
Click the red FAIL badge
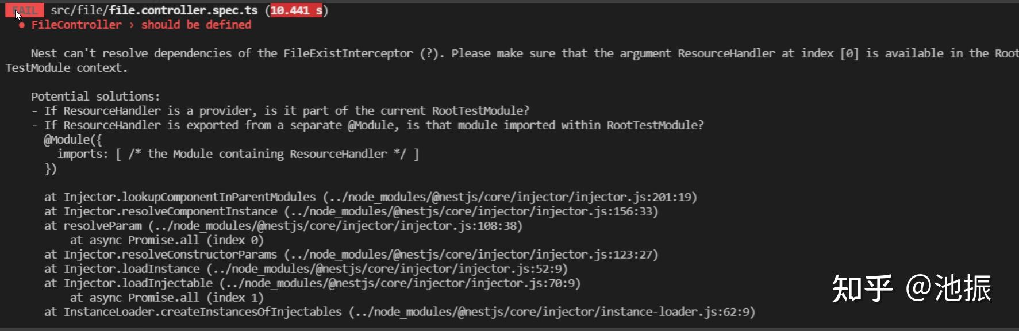pyautogui.click(x=24, y=10)
